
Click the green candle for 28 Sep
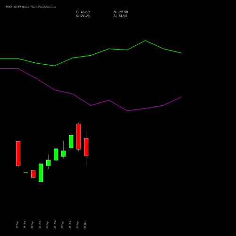pyautogui.click(x=71, y=142)
